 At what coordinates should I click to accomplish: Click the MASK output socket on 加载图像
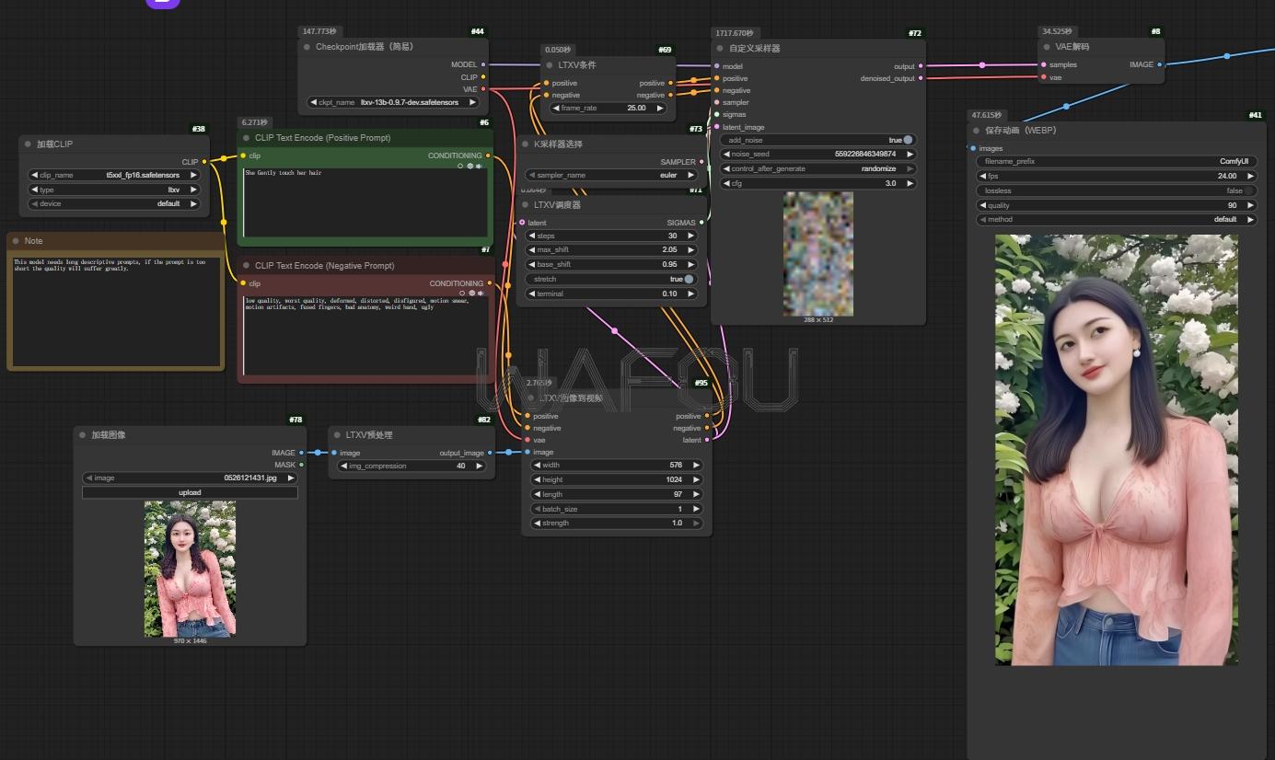coord(301,465)
